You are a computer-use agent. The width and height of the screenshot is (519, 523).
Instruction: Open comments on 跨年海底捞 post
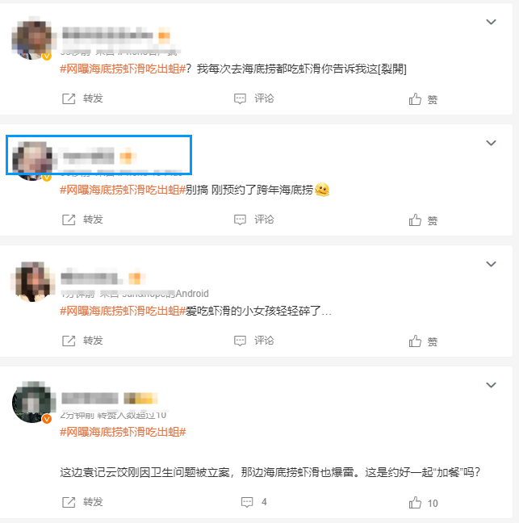coord(253,220)
